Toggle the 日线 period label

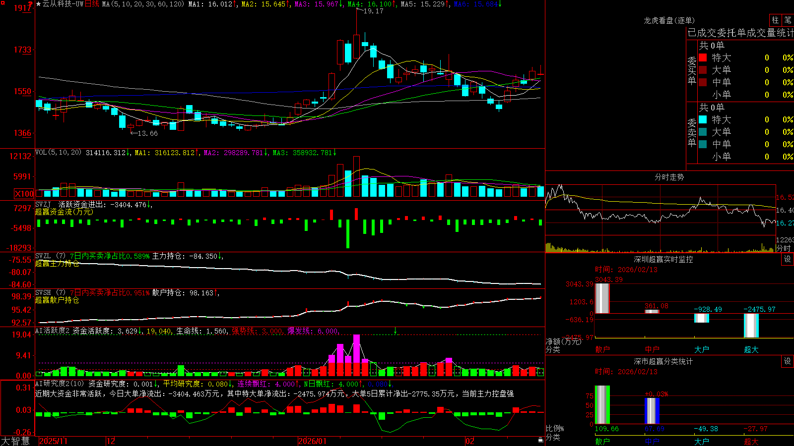click(x=92, y=4)
